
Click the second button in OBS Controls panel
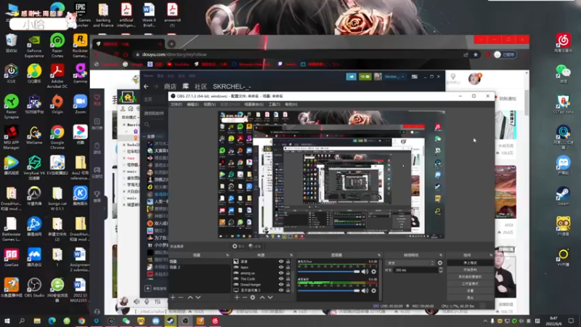click(x=470, y=270)
